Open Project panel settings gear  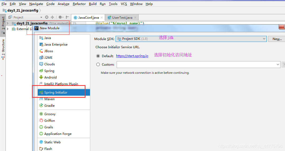coord(61,17)
